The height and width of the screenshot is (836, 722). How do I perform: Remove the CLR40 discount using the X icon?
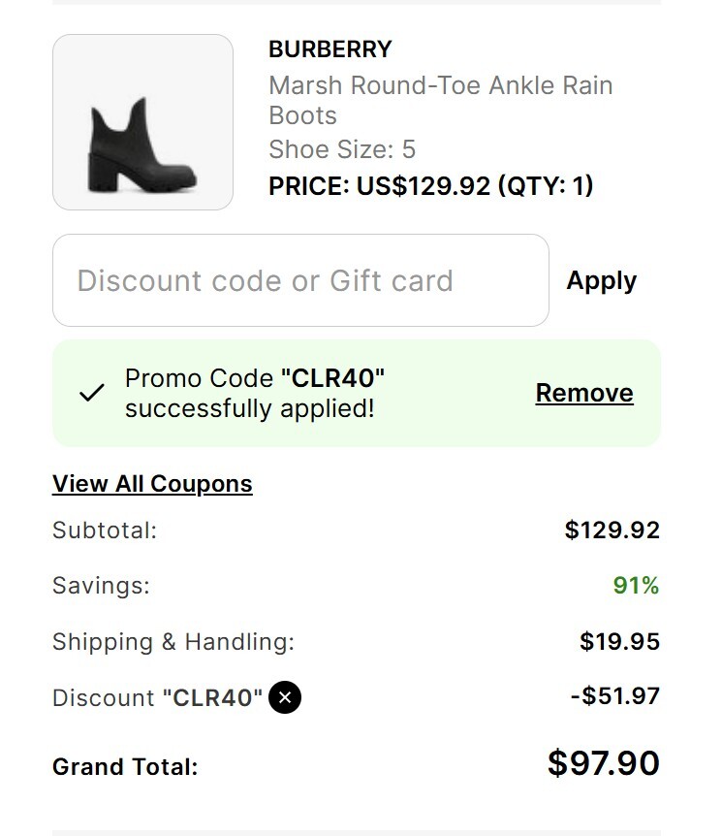point(285,697)
